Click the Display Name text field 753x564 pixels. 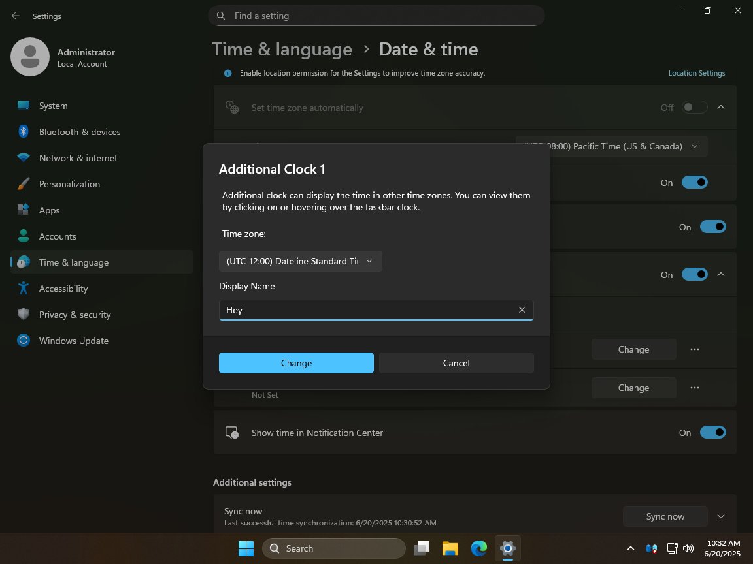[x=366, y=310]
